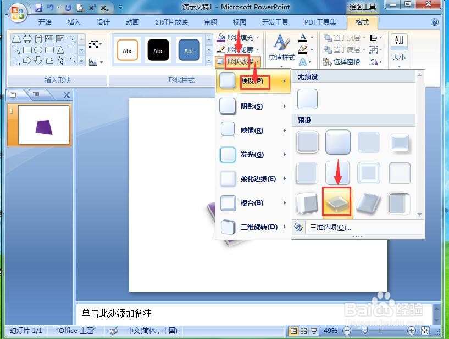
Task: Save the presentation using the floppy icon
Action: coord(38,8)
